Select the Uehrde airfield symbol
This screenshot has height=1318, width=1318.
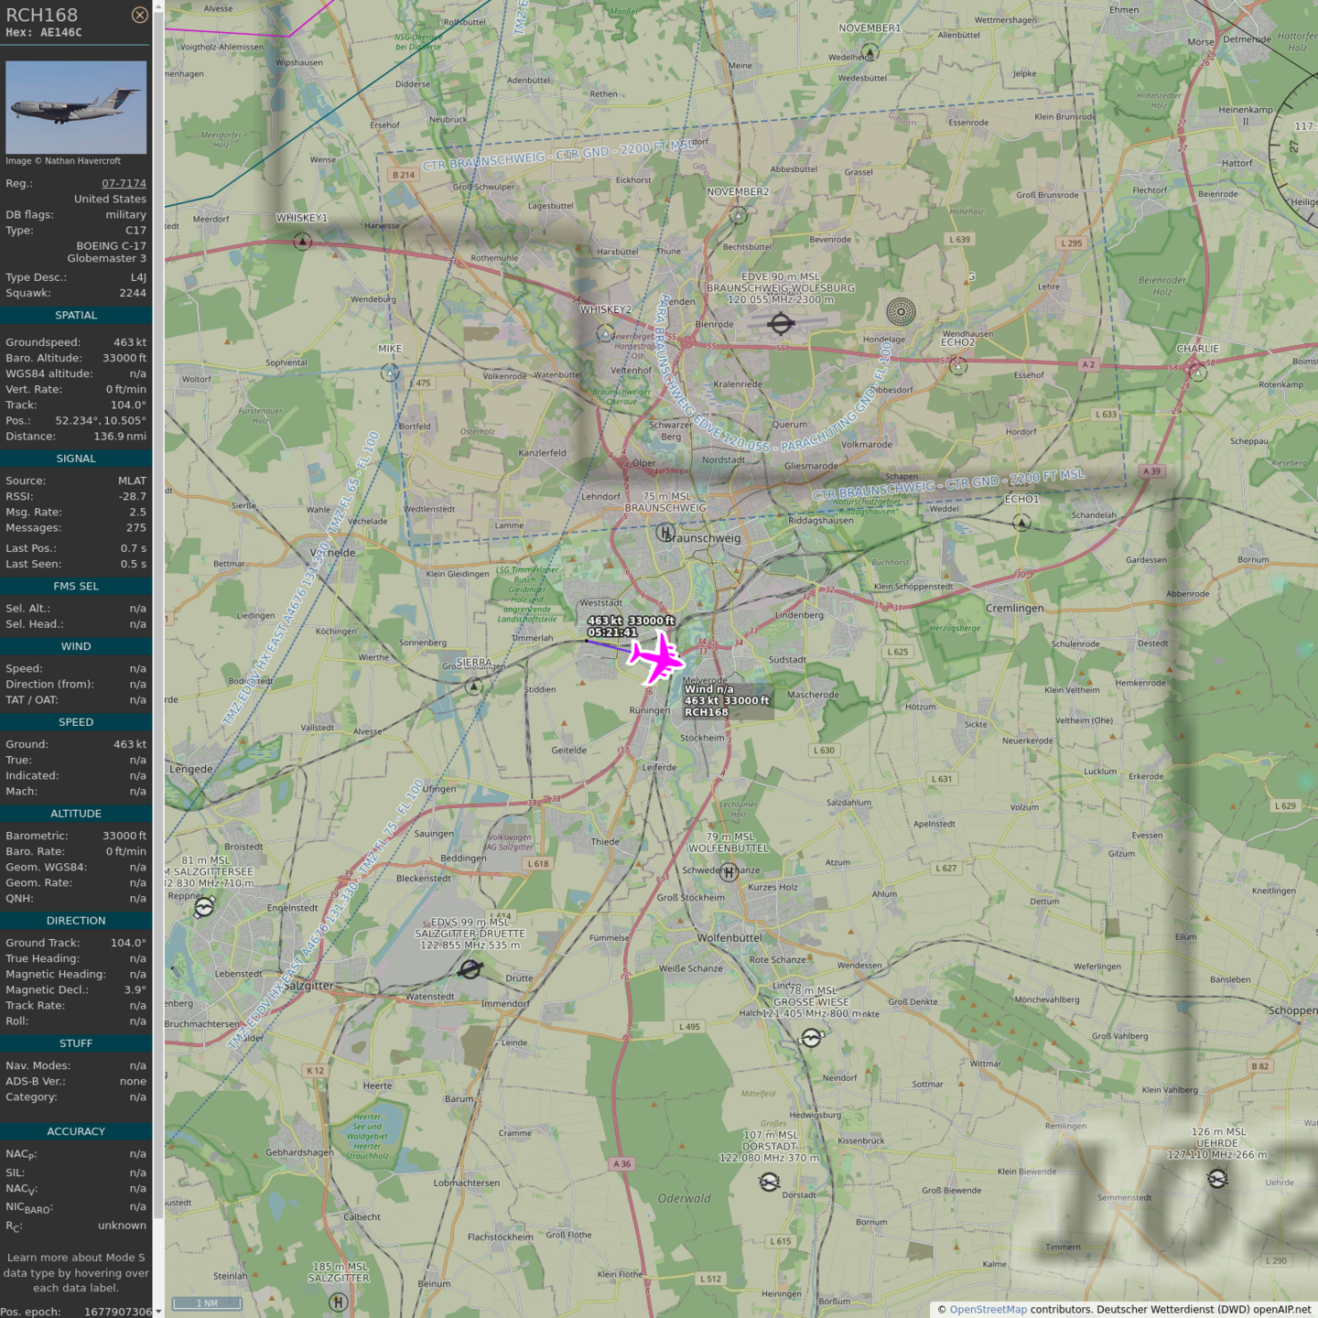point(1217,1179)
